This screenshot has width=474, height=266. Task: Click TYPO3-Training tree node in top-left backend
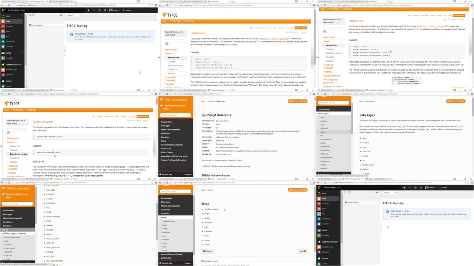[x=37, y=25]
